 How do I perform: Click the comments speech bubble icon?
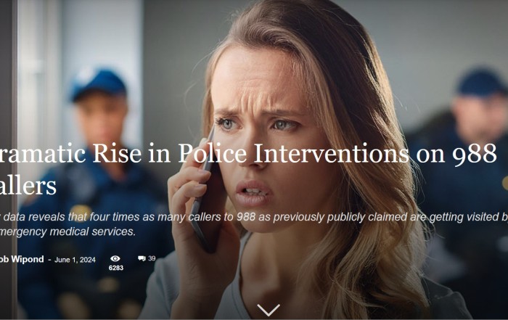point(142,258)
